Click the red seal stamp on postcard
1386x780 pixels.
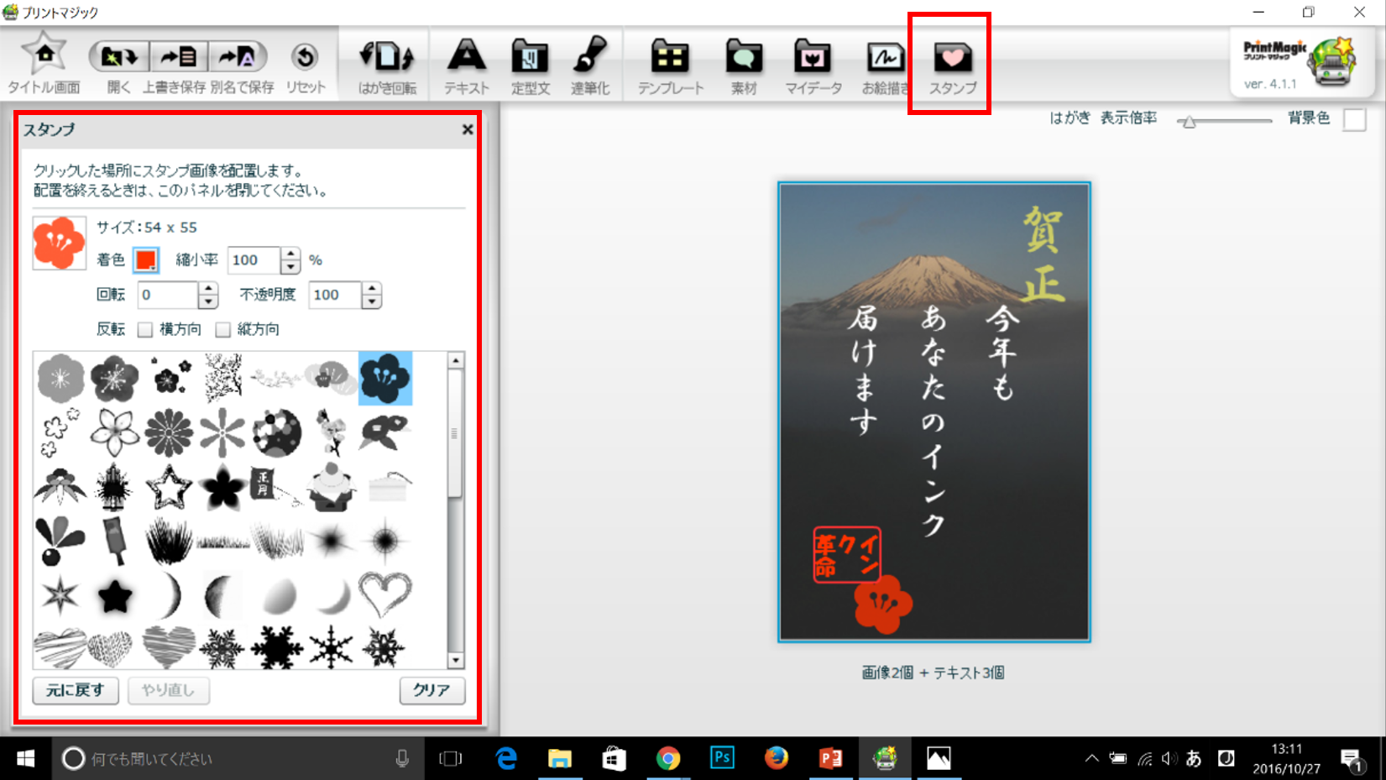pos(847,555)
